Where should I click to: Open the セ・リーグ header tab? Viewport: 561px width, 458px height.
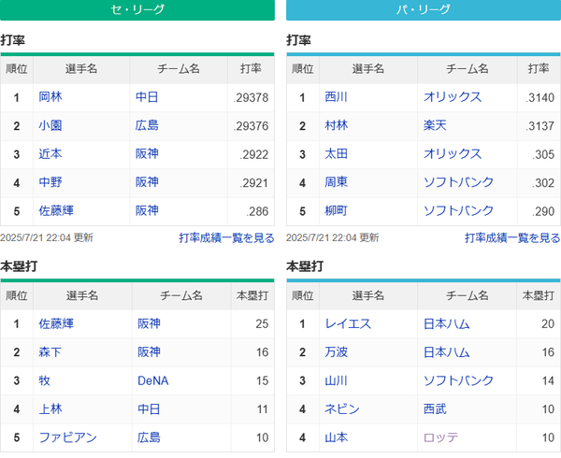(137, 10)
